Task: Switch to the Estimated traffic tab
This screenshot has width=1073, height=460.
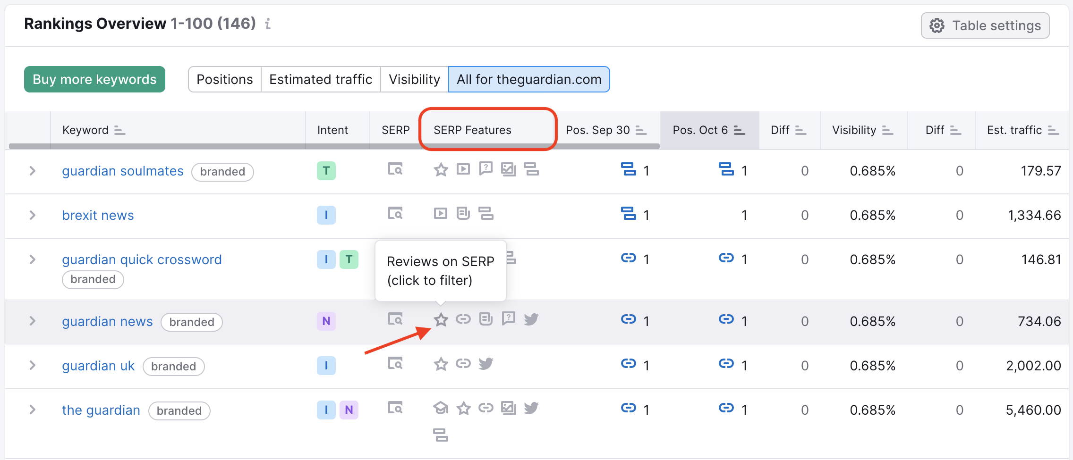Action: (321, 79)
